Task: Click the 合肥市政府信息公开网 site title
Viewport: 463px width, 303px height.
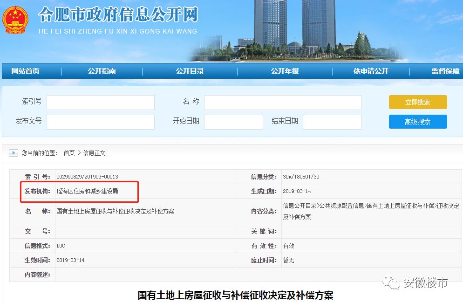Action: click(118, 15)
